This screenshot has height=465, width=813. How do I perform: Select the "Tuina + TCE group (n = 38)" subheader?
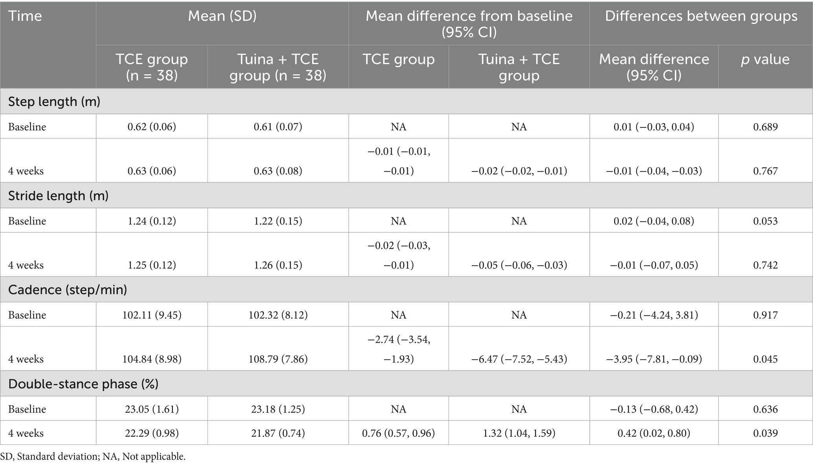[278, 67]
